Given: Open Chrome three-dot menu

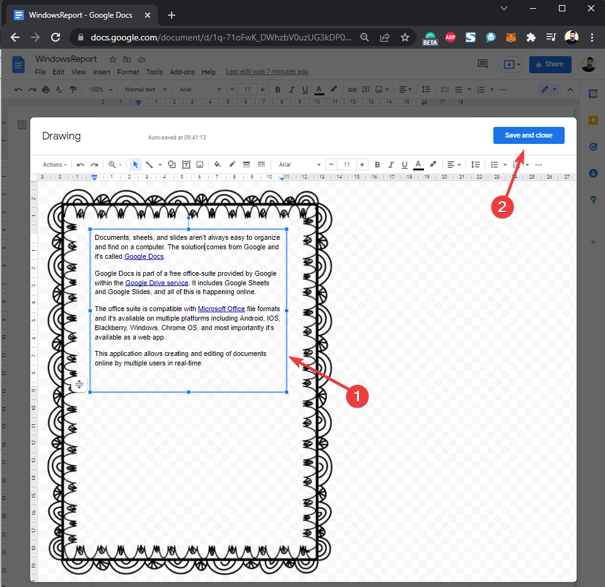Looking at the screenshot, I should click(592, 37).
